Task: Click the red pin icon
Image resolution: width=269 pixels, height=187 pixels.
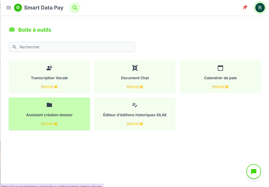Action: click(245, 7)
